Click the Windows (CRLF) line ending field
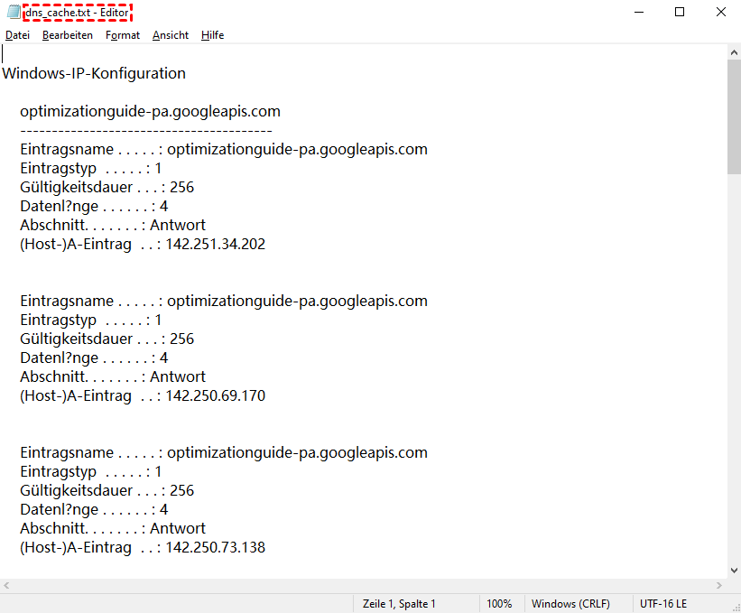741x613 pixels. 570,604
